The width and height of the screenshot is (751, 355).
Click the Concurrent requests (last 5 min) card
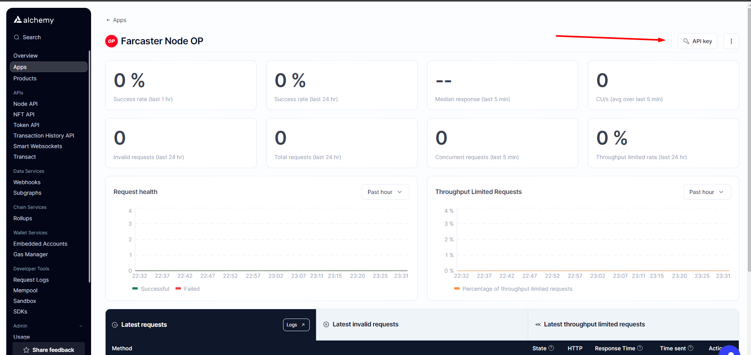click(x=502, y=143)
